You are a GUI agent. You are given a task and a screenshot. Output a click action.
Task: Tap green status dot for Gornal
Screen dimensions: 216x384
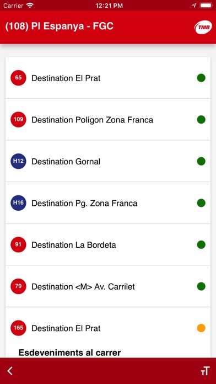point(201,162)
